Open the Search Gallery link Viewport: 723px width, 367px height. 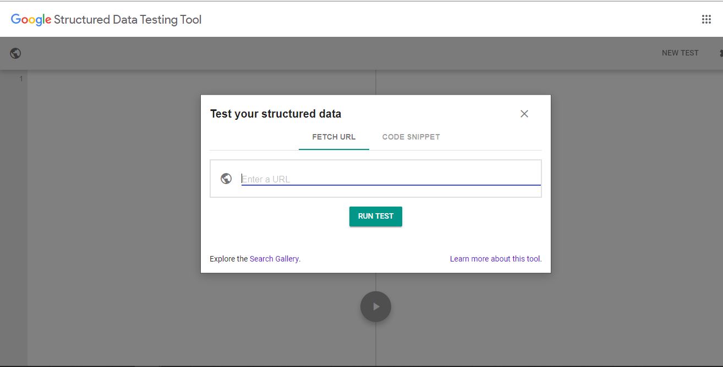click(275, 259)
